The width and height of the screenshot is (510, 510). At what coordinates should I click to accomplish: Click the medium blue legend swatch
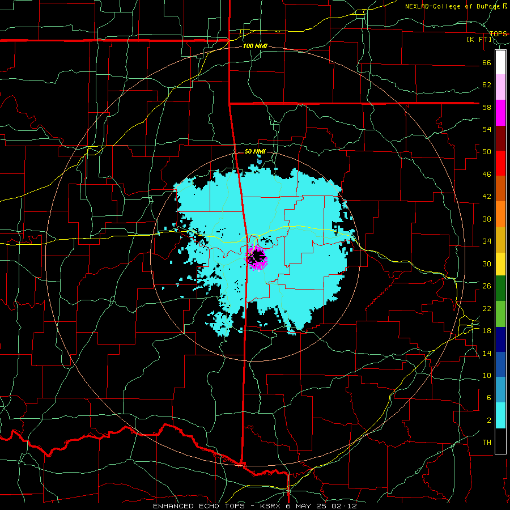tap(500, 364)
